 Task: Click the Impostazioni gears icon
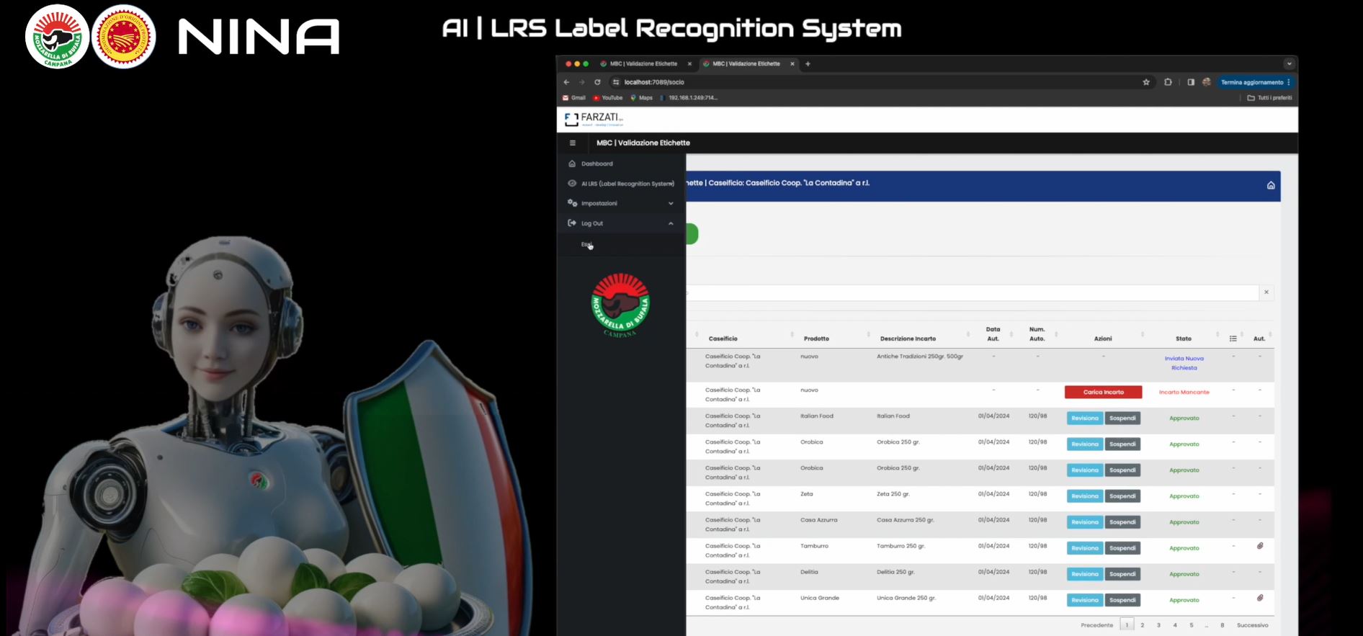click(x=572, y=203)
